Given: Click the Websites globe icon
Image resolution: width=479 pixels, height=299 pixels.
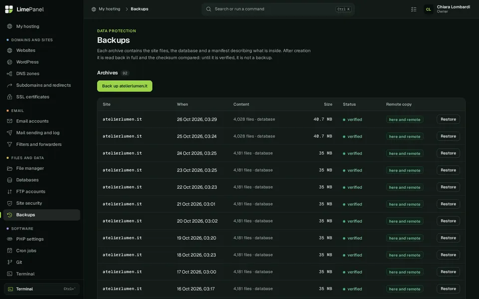Looking at the screenshot, I should click(10, 50).
